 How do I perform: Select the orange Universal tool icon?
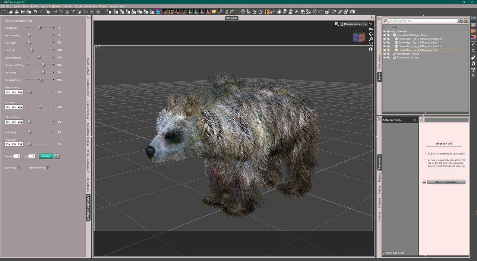(x=267, y=12)
